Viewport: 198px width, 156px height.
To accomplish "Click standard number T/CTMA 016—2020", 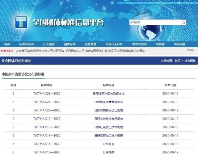I will click(47, 144).
